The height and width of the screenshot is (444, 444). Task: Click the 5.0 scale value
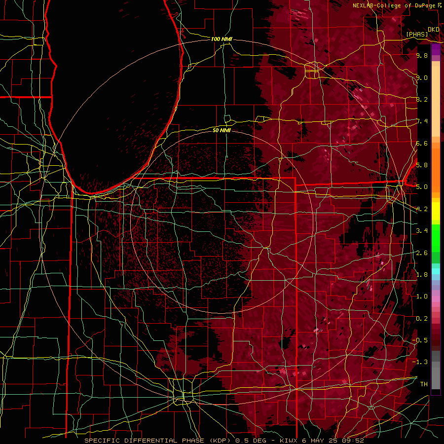pos(422,187)
